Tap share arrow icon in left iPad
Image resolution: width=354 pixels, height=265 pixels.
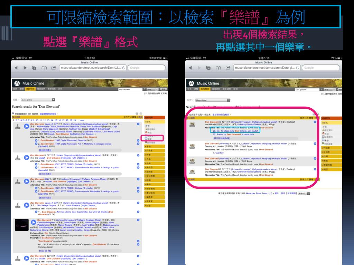coord(54,68)
